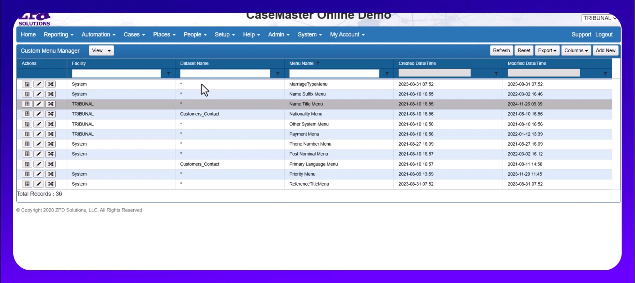Viewport: 635px width, 283px height.
Task: Open the Automation menu
Action: point(98,35)
